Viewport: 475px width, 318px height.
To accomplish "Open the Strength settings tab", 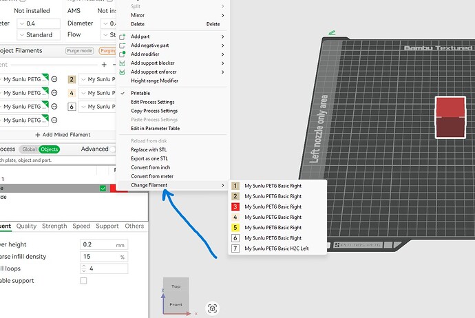I will coord(54,226).
